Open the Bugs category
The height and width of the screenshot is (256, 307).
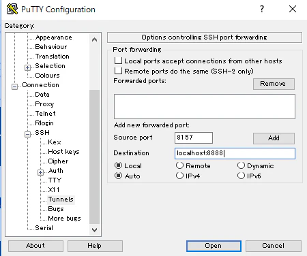tap(56, 209)
